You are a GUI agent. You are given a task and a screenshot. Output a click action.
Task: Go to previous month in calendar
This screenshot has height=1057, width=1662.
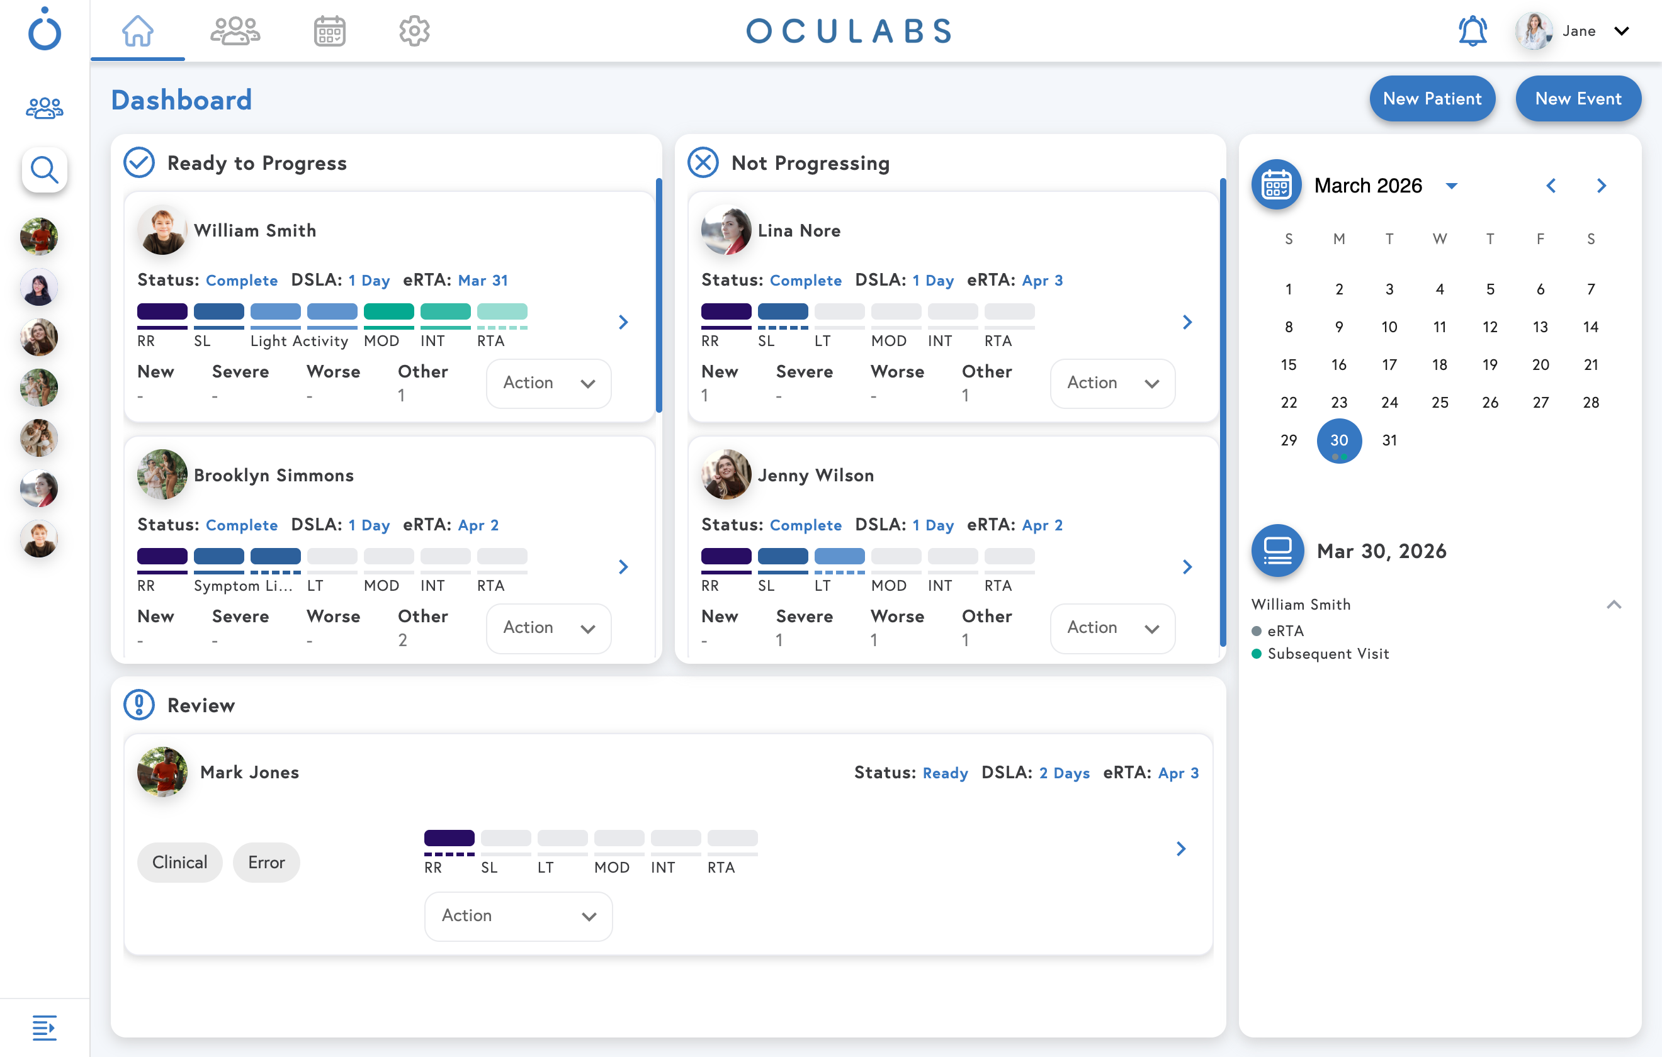pyautogui.click(x=1551, y=186)
